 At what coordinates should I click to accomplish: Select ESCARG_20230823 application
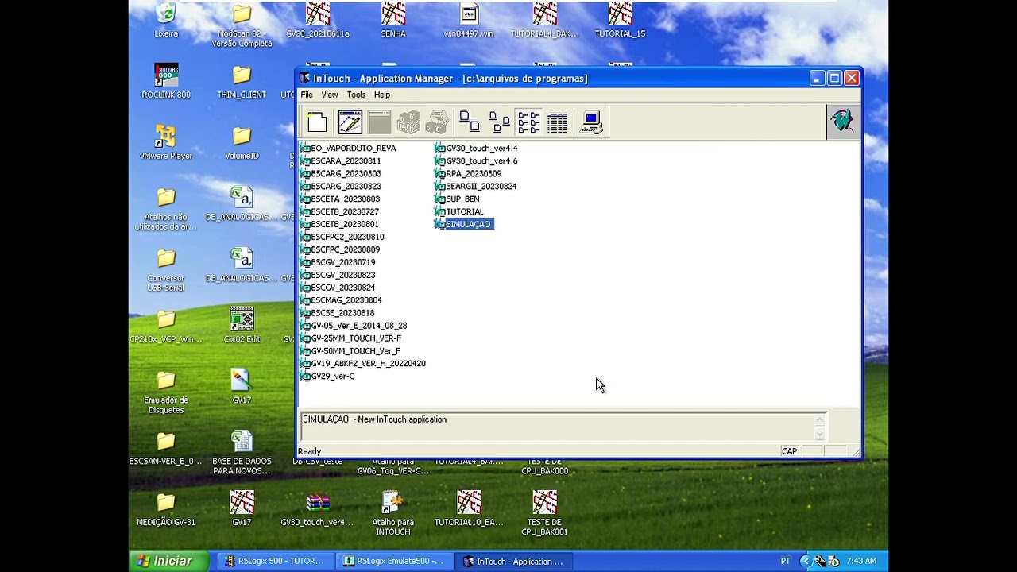coord(341,186)
